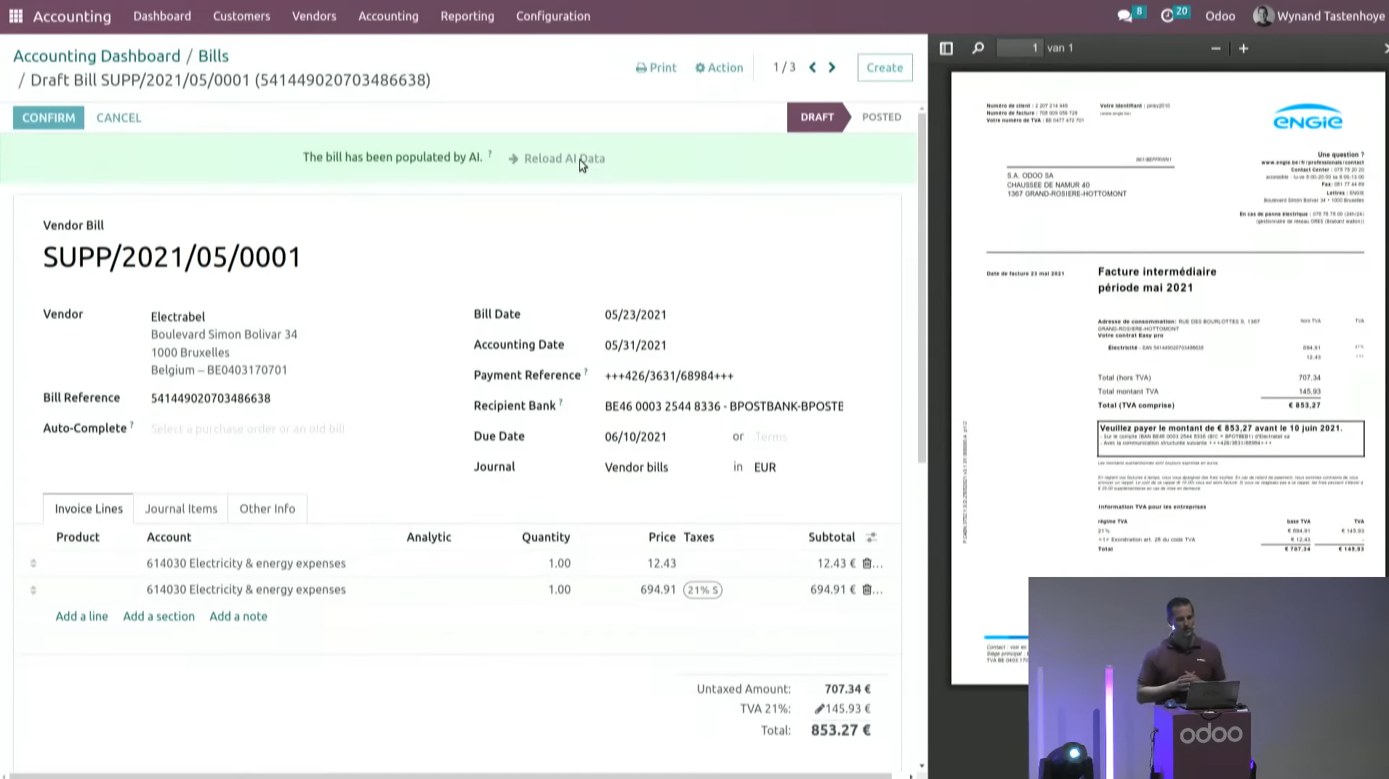Click the horizontal scrollbar at the bottom

(x=451, y=775)
